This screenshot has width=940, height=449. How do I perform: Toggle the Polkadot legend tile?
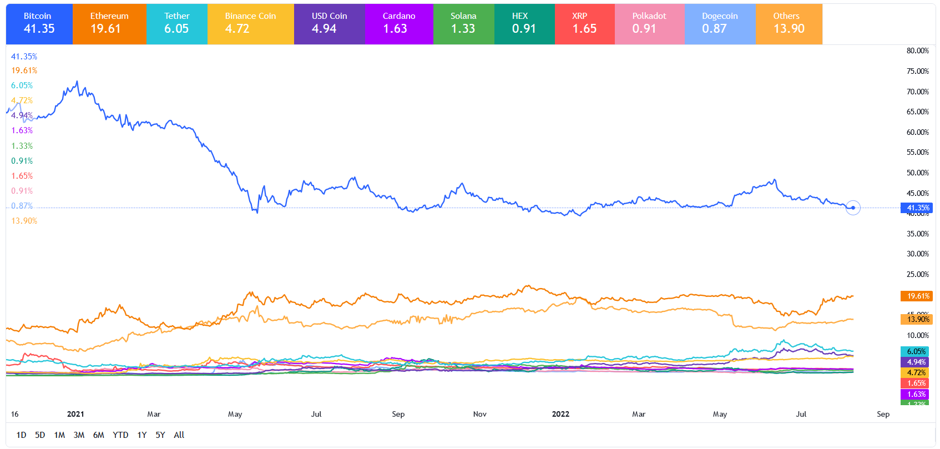pyautogui.click(x=650, y=24)
